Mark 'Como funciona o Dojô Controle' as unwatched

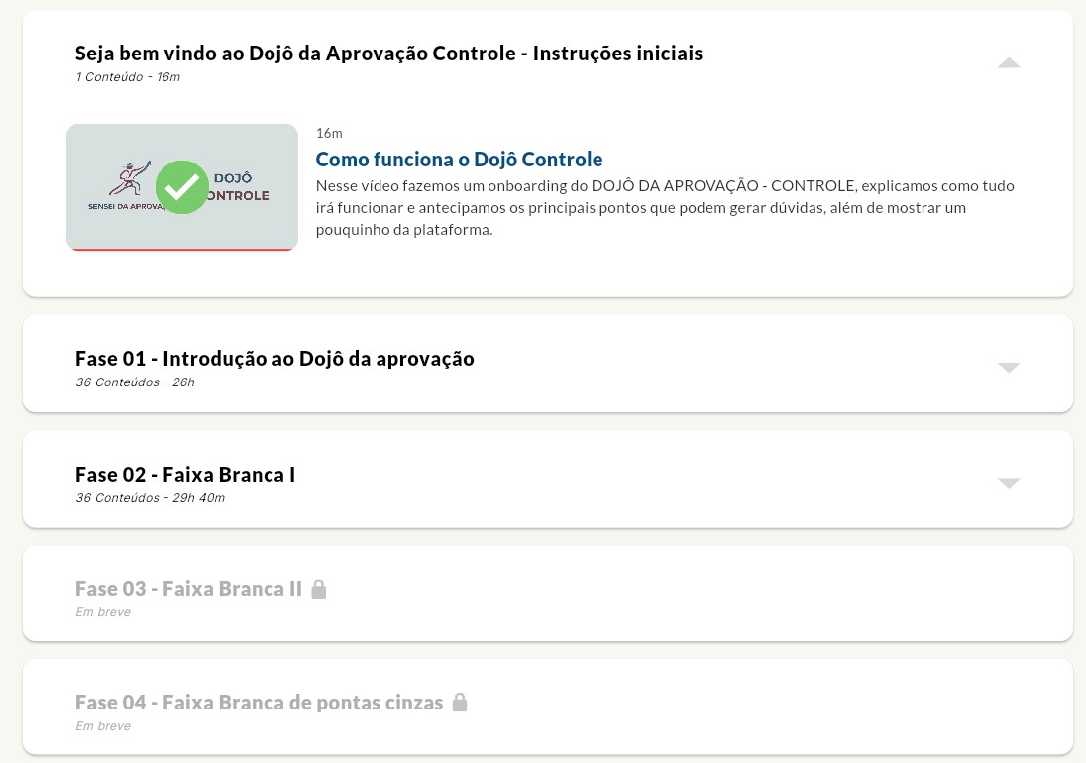(182, 187)
